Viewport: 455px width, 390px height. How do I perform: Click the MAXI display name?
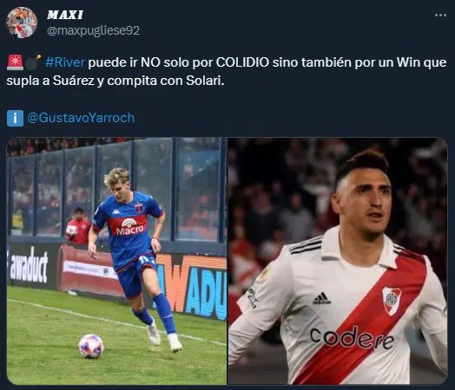click(65, 15)
